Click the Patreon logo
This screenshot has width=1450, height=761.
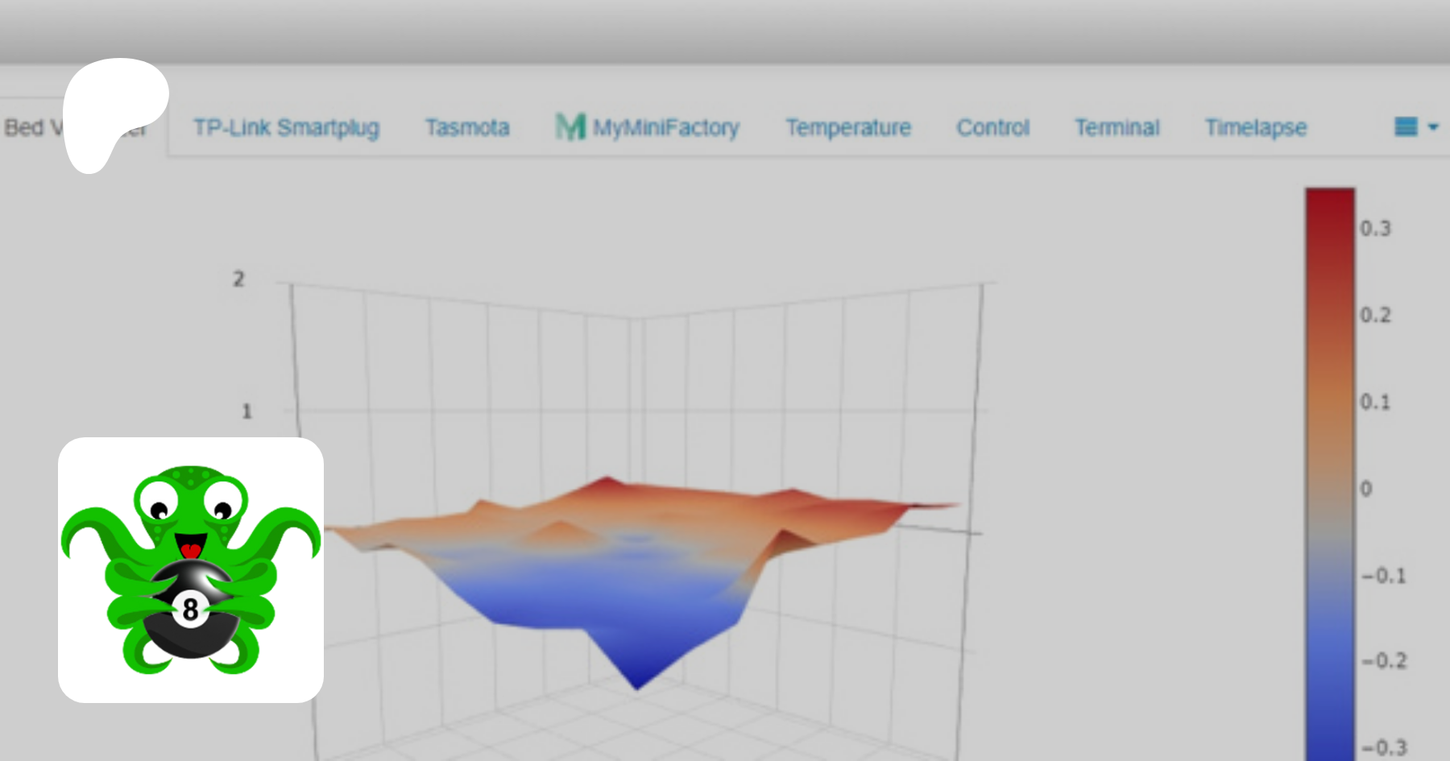[x=114, y=113]
